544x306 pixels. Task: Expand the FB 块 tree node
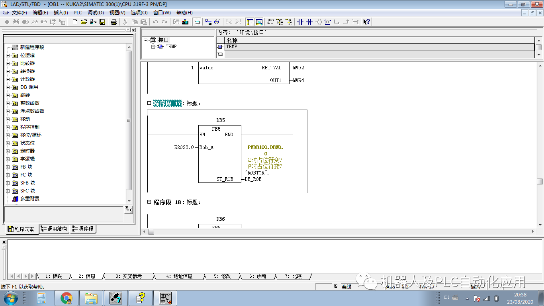tap(8, 167)
